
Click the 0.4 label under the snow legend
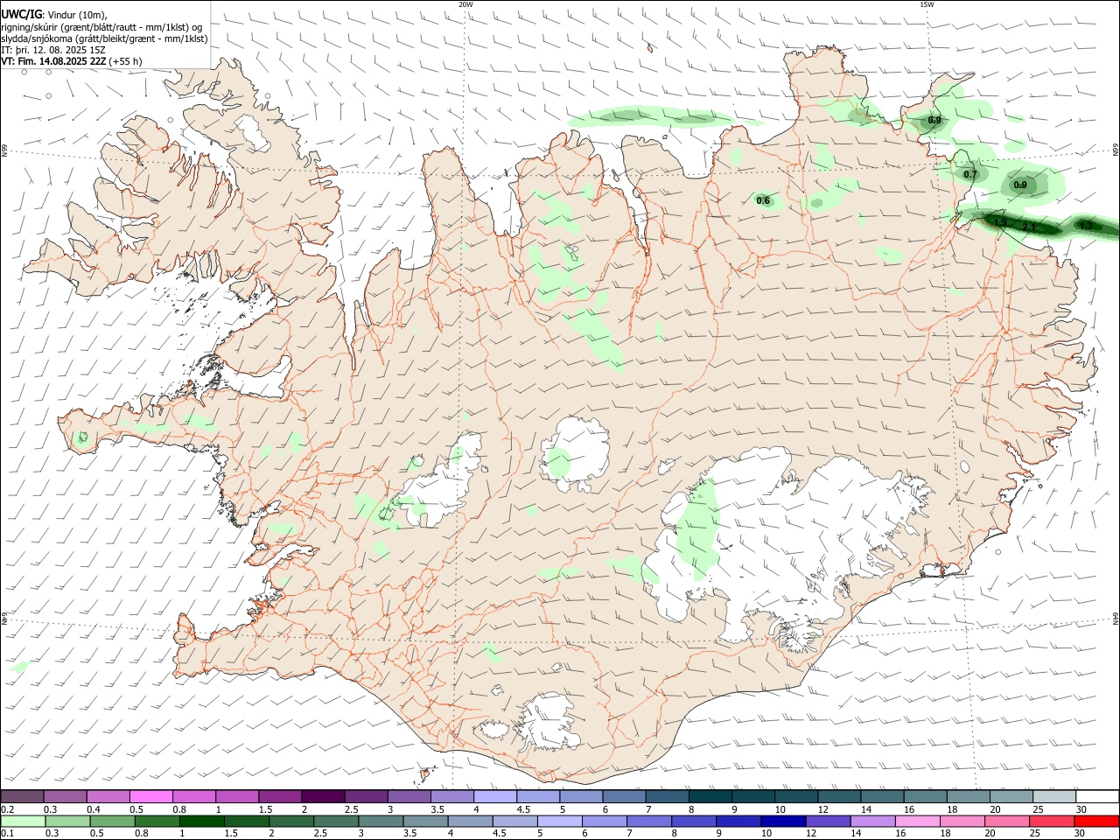click(94, 809)
